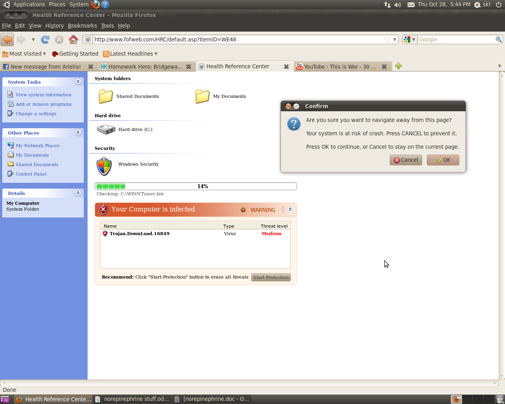Click the page vertical scrollbar
This screenshot has height=404, width=505.
click(x=502, y=225)
